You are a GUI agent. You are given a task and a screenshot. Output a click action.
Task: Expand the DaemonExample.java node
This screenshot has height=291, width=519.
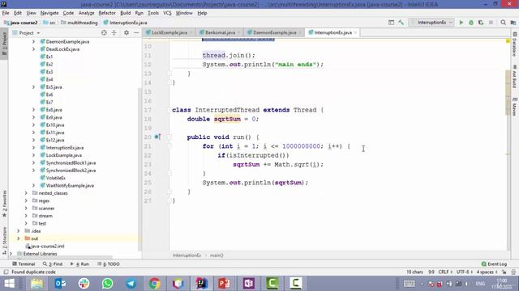tap(33, 41)
